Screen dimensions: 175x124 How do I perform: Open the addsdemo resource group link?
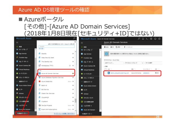click(146, 73)
